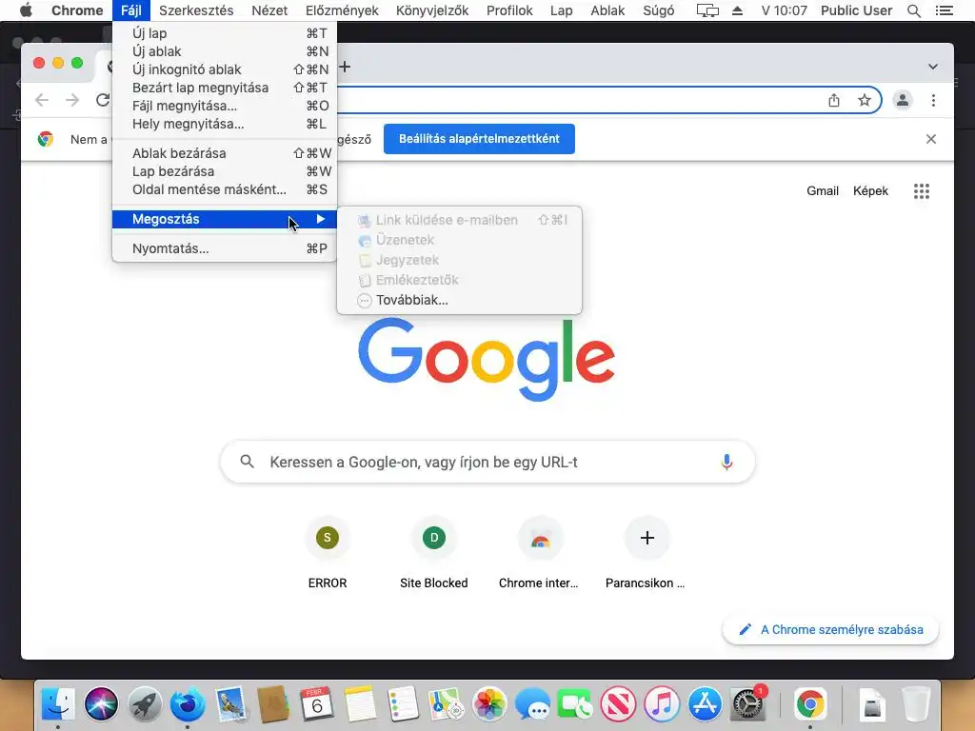Open Chrome three-dot menu
This screenshot has width=975, height=731.
click(x=933, y=100)
